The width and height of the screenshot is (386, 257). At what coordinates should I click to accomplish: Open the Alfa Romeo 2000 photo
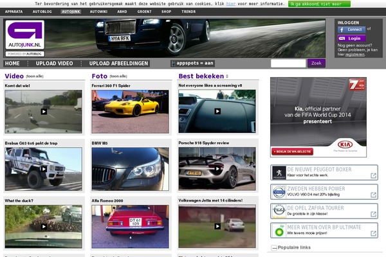(130, 227)
